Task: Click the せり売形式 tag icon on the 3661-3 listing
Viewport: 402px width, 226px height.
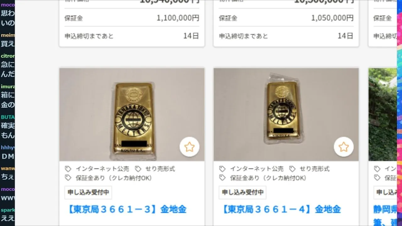Action: 138,169
